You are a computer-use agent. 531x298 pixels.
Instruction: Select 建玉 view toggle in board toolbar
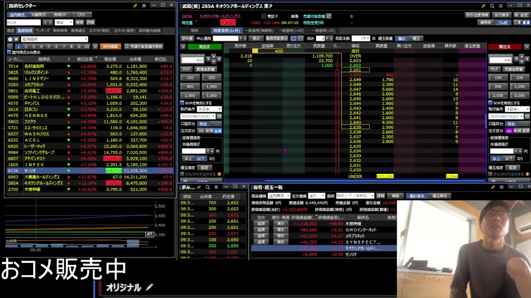416,38
